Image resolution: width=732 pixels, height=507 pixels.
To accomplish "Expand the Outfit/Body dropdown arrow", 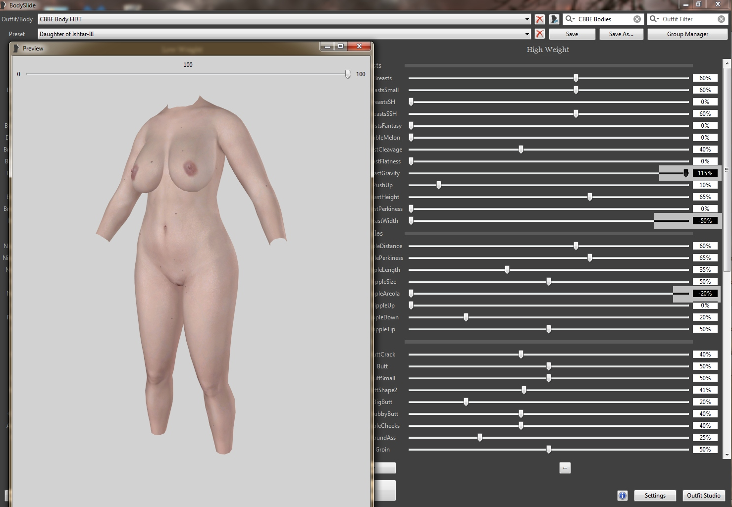I will pyautogui.click(x=527, y=19).
